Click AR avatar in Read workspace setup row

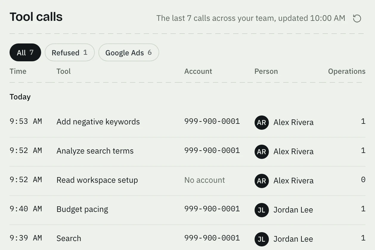pyautogui.click(x=261, y=181)
